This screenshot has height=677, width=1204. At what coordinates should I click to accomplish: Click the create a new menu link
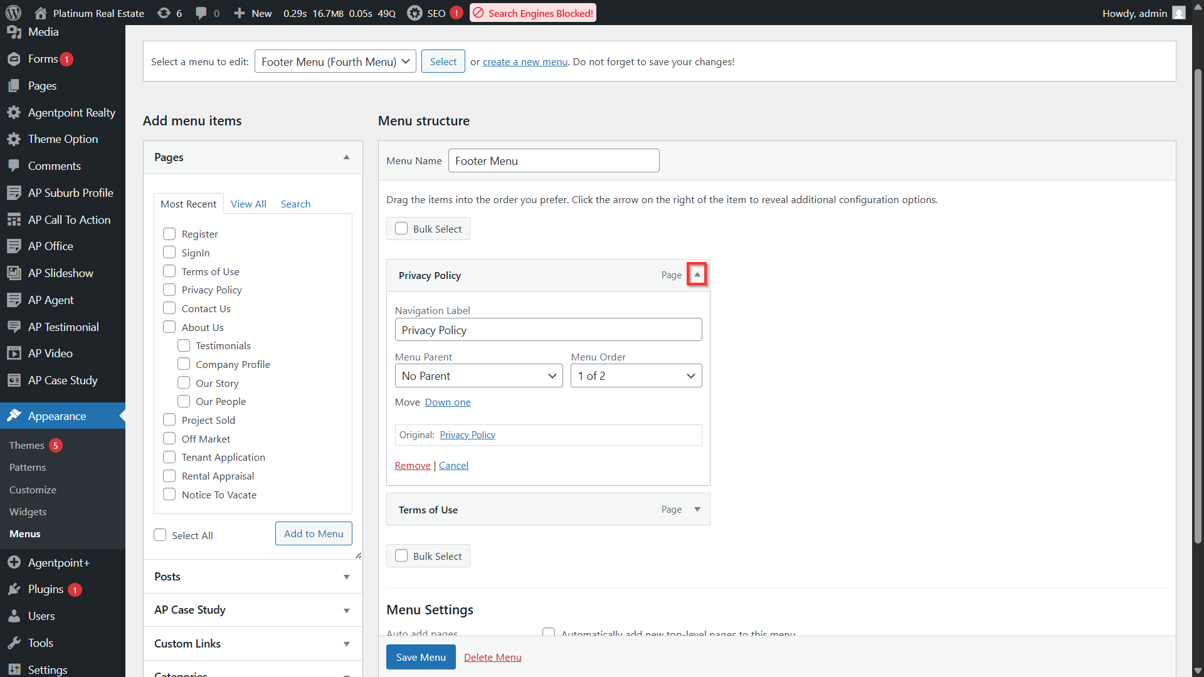pyautogui.click(x=525, y=61)
